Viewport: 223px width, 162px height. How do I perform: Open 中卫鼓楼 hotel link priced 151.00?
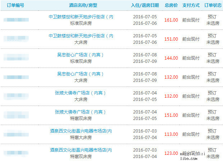(81, 36)
